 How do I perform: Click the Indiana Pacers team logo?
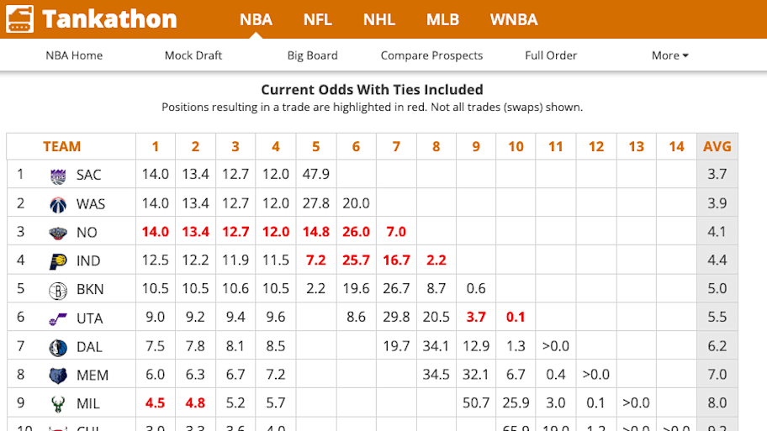(x=58, y=260)
